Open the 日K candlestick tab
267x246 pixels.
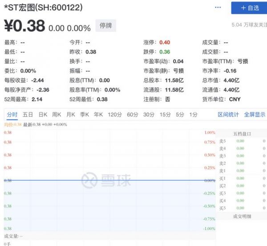42,115
